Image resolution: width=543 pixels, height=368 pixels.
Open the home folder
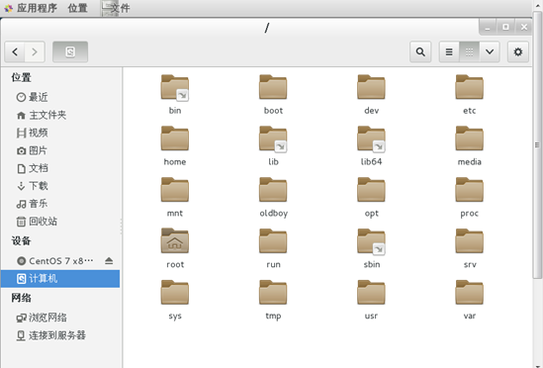coord(175,138)
